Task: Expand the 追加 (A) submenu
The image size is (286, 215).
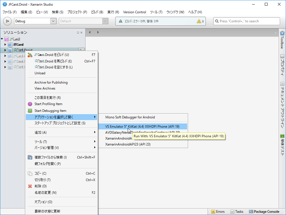Action: pyautogui.click(x=61, y=132)
